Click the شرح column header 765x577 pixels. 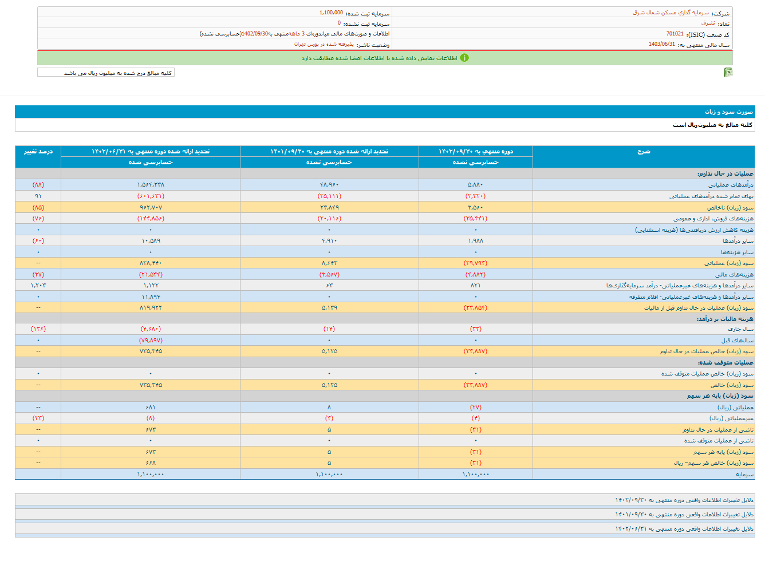[x=644, y=152]
